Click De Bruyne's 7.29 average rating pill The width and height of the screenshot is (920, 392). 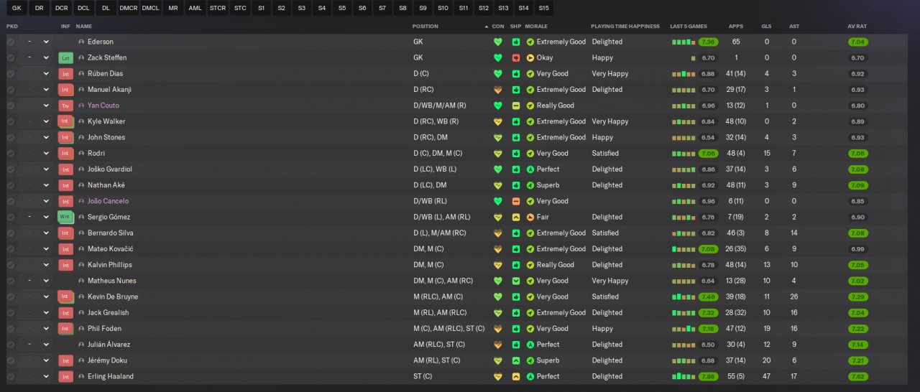(857, 297)
